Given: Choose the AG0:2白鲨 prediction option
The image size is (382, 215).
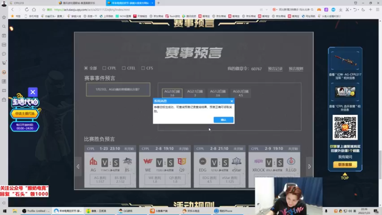Looking at the screenshot, I should pos(241,93).
